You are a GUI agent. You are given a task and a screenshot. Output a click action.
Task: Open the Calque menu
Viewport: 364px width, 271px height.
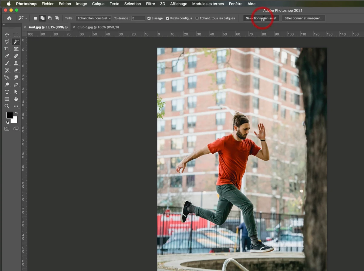(98, 4)
